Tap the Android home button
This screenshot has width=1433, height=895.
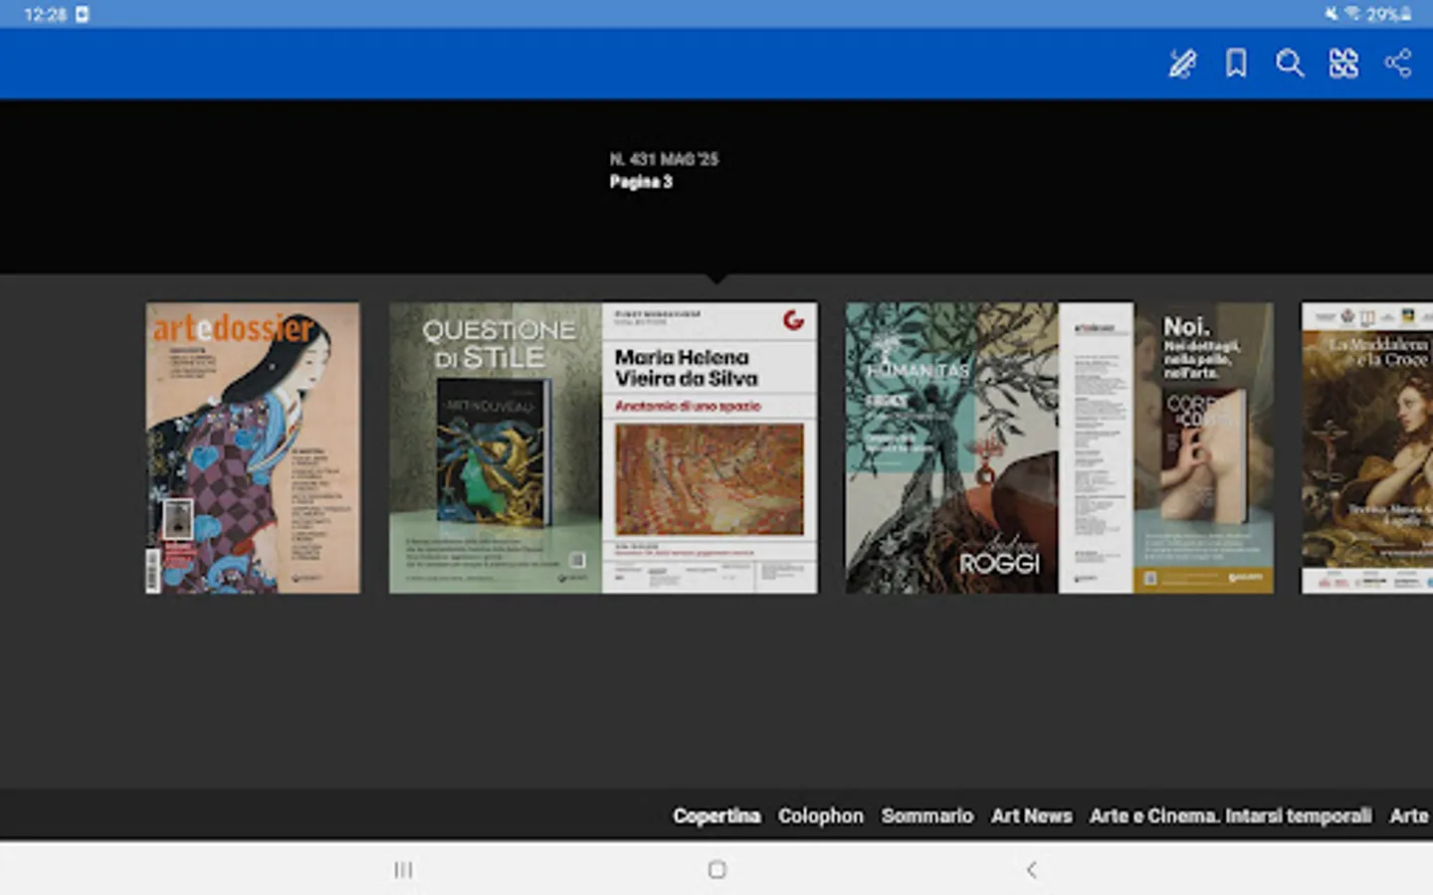coord(717,868)
